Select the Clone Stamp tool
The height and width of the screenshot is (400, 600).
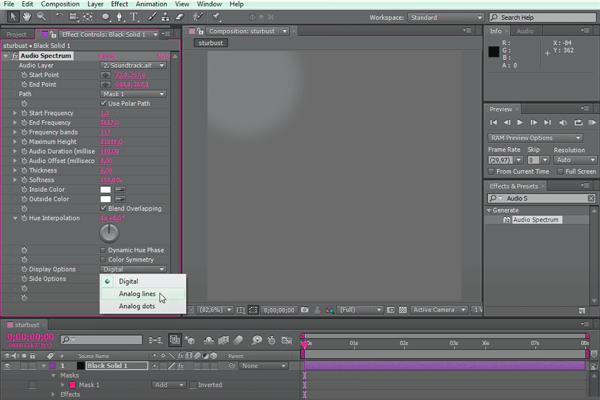pyautogui.click(x=164, y=17)
